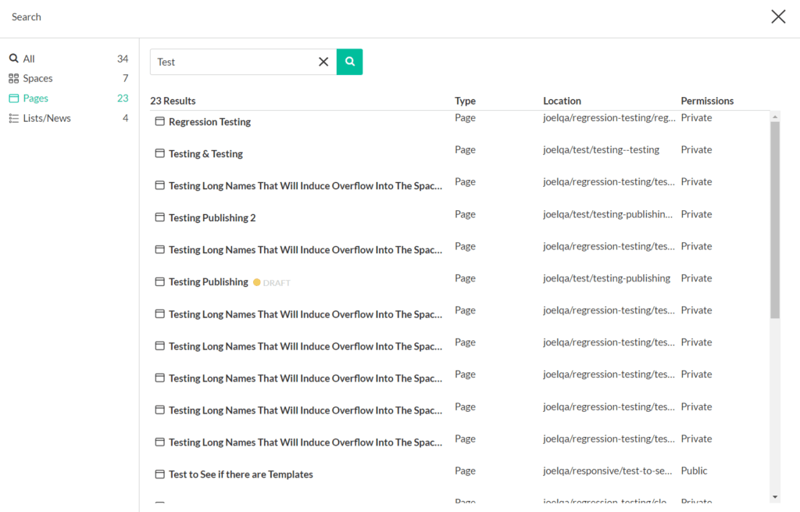This screenshot has width=800, height=512.
Task: Click Private permission for Regression Testing row
Action: pyautogui.click(x=696, y=117)
